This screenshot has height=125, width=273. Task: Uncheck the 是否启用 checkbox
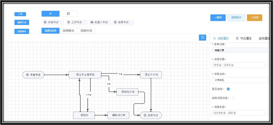(x=228, y=89)
